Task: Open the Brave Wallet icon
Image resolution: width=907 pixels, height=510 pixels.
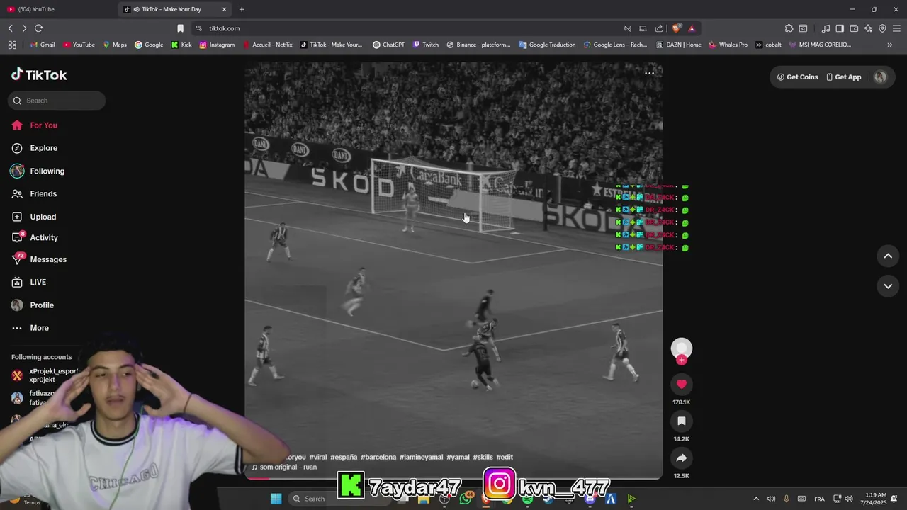Action: click(854, 28)
